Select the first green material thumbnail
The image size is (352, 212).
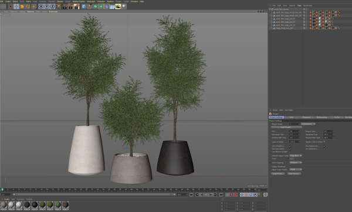coord(42,205)
